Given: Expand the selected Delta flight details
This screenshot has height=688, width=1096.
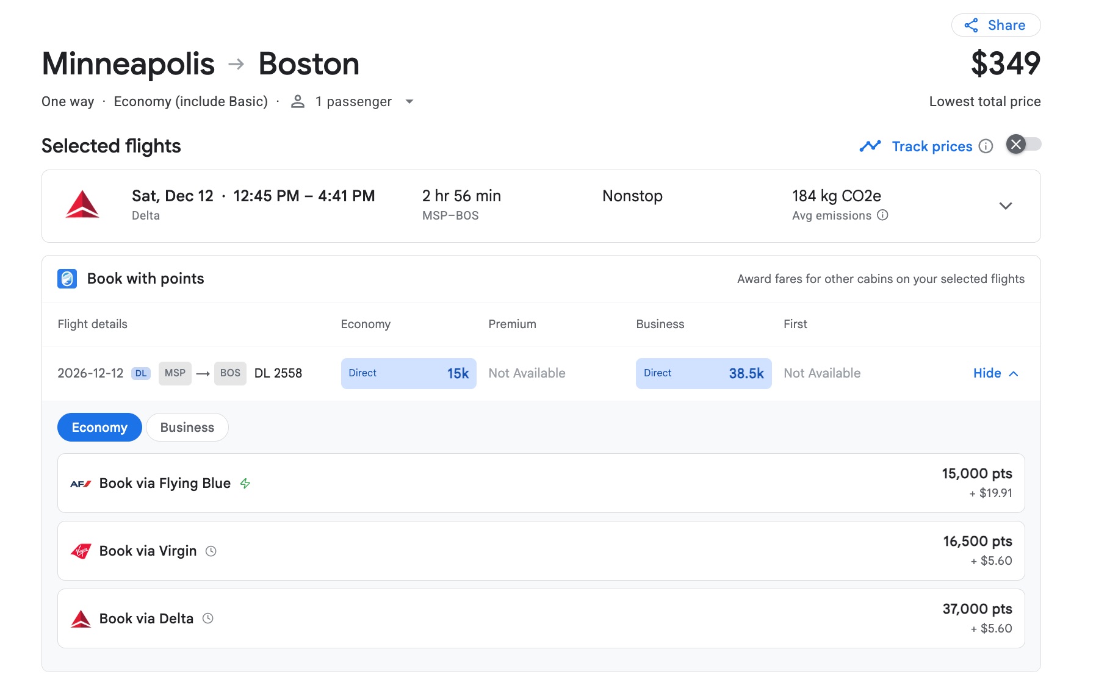Looking at the screenshot, I should (1005, 206).
